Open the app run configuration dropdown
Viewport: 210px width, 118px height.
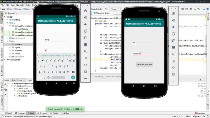(115, 9)
